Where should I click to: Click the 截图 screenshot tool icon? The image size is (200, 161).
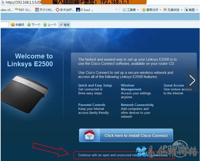pyautogui.click(x=186, y=10)
